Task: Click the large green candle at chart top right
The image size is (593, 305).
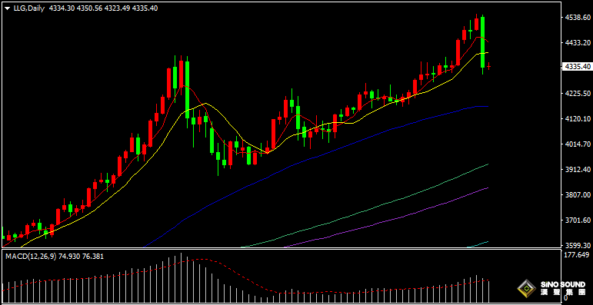Action: pyautogui.click(x=483, y=41)
